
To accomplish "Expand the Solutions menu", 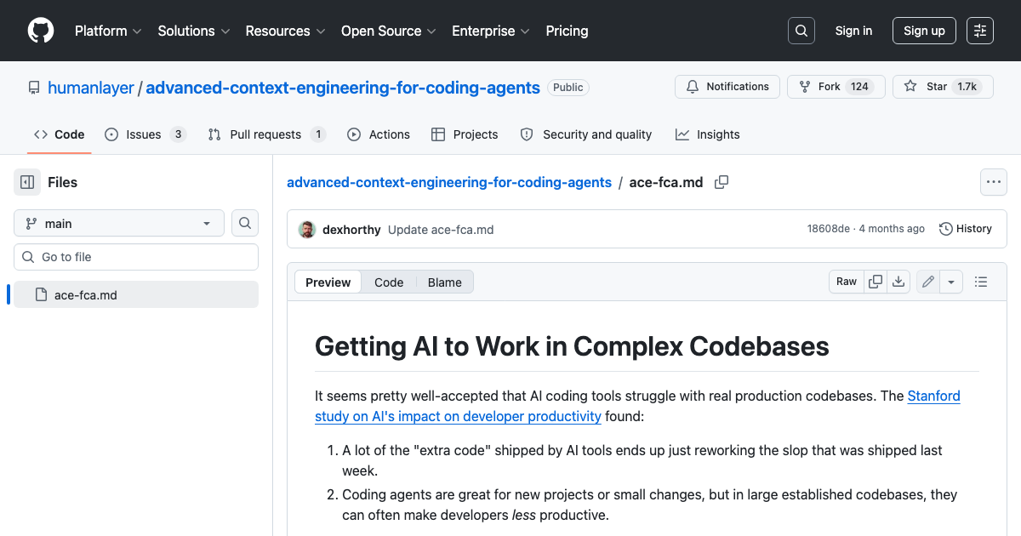I will [x=194, y=31].
